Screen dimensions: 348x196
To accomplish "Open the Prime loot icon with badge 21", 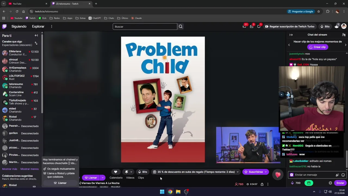I will [244, 26].
